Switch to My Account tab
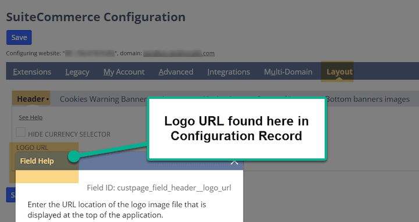The width and height of the screenshot is (419, 222). 124,72
